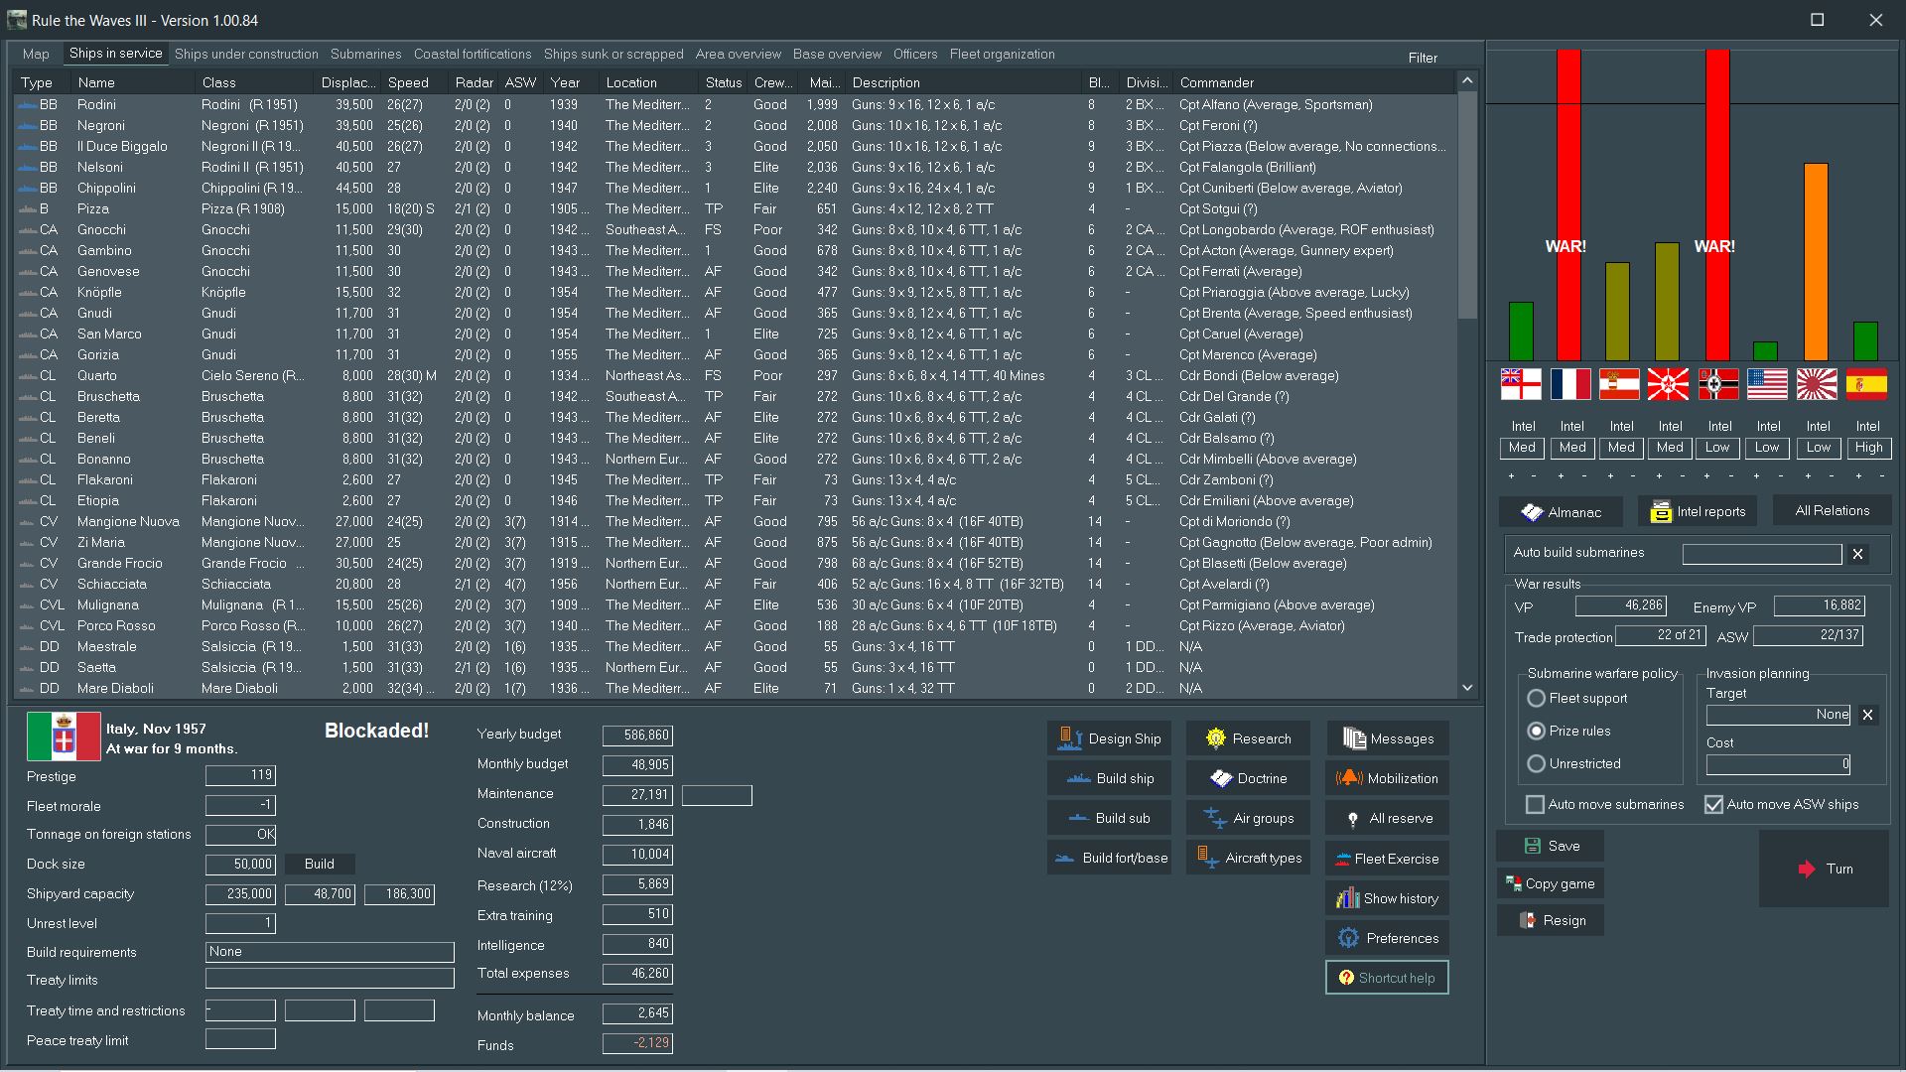Open the Area overview tab
1906x1072 pixels.
[x=738, y=54]
